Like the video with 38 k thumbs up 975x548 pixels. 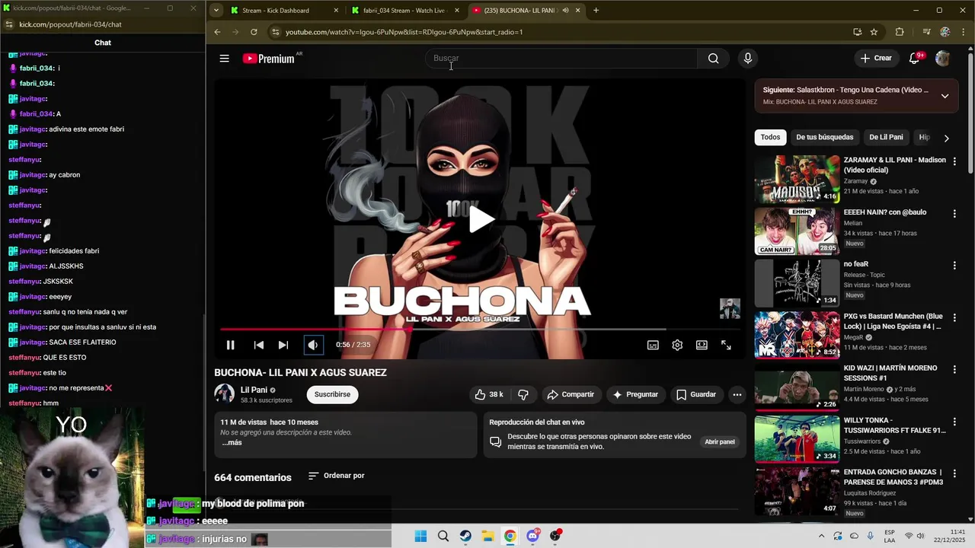(489, 394)
